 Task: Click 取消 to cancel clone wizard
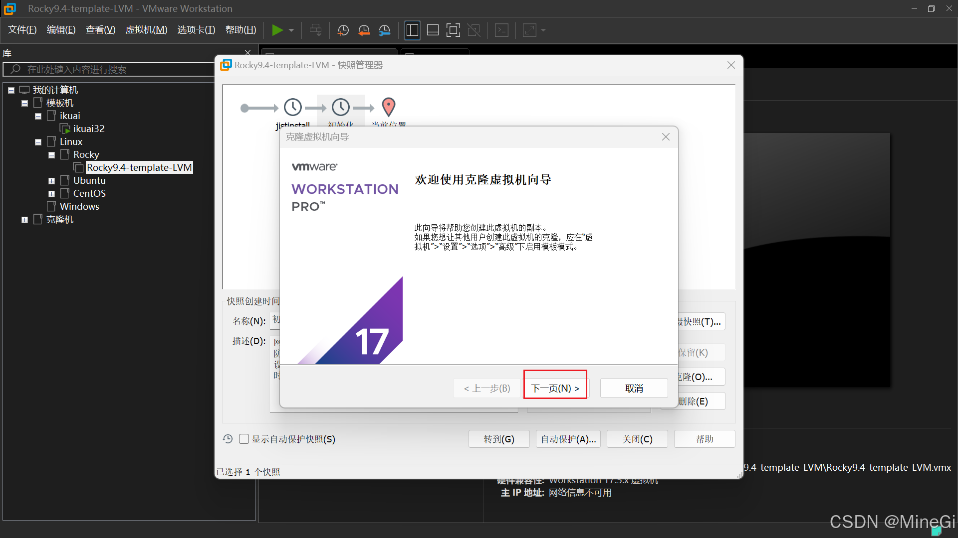pyautogui.click(x=634, y=388)
